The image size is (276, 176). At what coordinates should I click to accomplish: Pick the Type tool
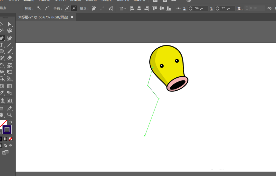[x=2, y=45]
